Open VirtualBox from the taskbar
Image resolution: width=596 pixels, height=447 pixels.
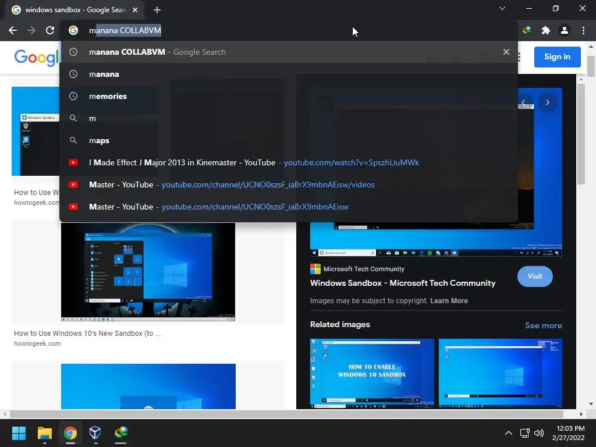tap(95, 433)
